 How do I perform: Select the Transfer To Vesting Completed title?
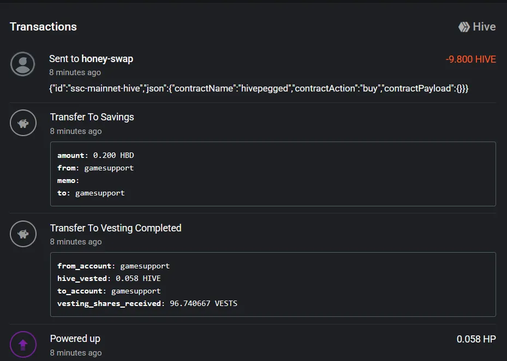coord(116,228)
